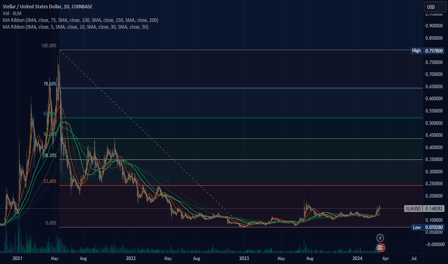Image resolution: width=448 pixels, height=264 pixels.
Task: Click the lightning bolt event icon
Action: [380, 238]
